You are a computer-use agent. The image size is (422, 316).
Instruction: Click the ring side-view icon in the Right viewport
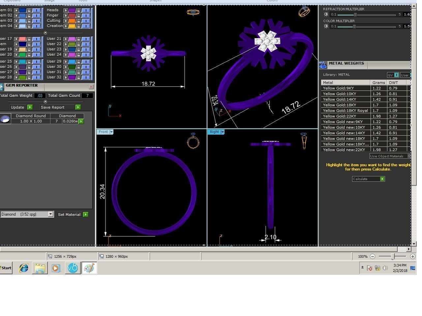click(x=304, y=141)
